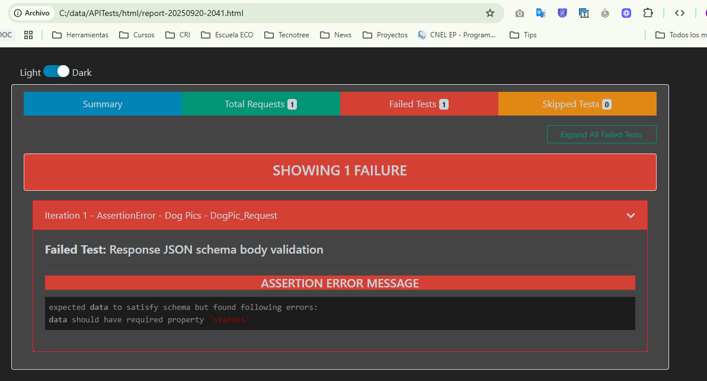Image resolution: width=707 pixels, height=381 pixels.
Task: Click the camera screenshot extension icon
Action: click(x=520, y=13)
